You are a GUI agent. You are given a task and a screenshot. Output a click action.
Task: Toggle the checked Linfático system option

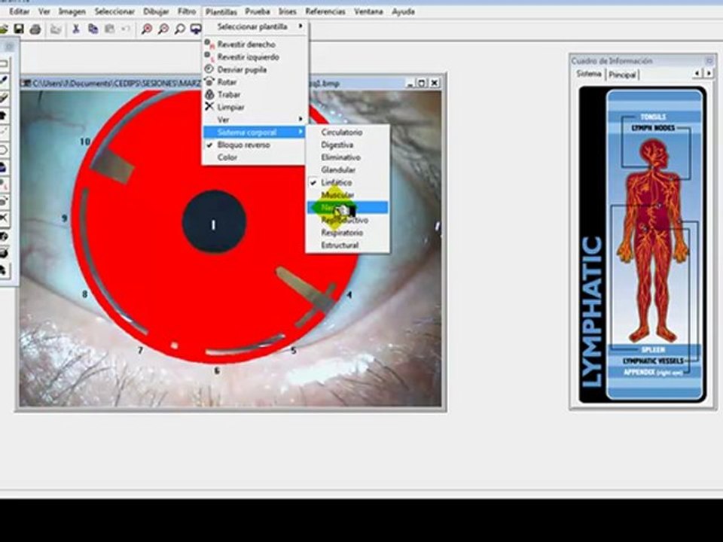click(x=346, y=182)
